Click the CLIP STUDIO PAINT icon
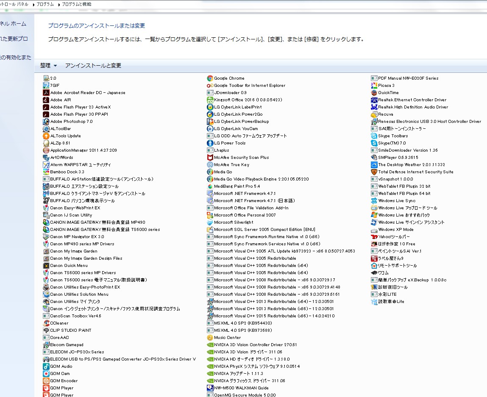The width and height of the screenshot is (487, 397). click(46, 330)
